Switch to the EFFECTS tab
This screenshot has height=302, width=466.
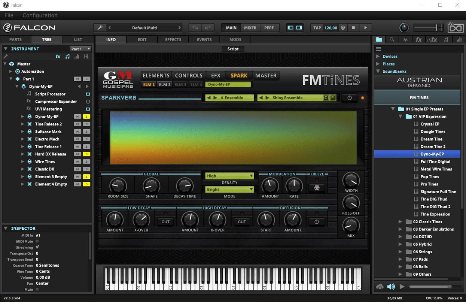(173, 39)
